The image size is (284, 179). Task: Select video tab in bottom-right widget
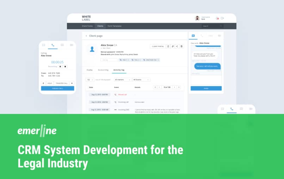click(251, 109)
